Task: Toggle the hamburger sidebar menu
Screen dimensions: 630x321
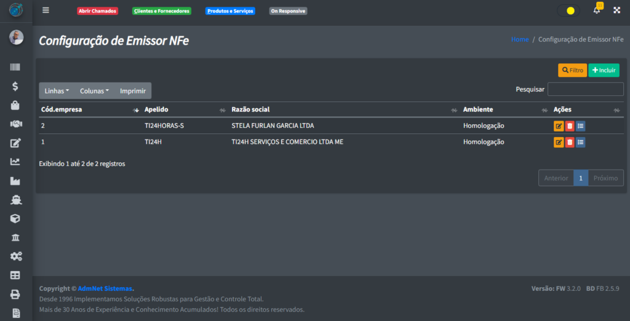Action: pos(46,10)
